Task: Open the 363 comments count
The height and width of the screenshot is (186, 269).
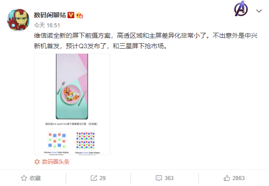Action: point(169,178)
